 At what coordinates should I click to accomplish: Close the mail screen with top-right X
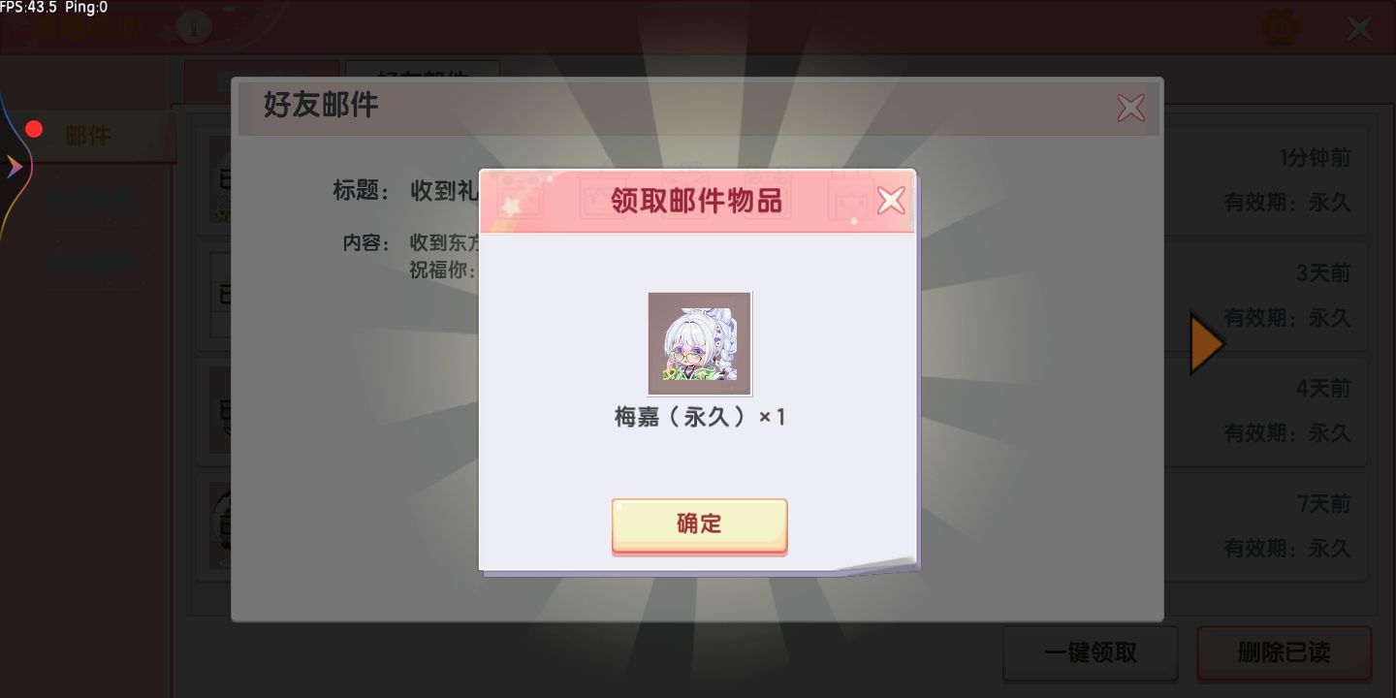pyautogui.click(x=1359, y=27)
